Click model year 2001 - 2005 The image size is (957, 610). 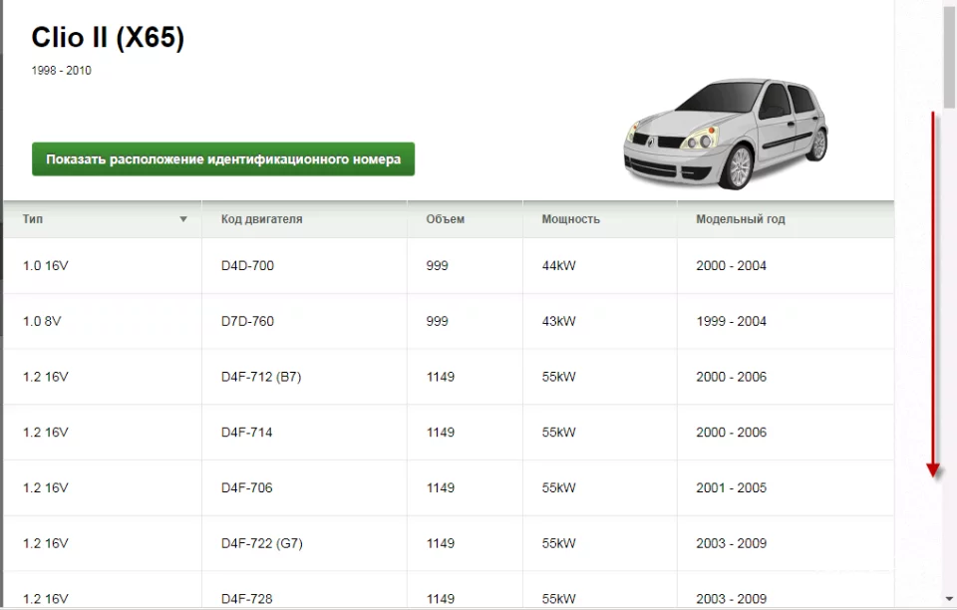tap(731, 487)
